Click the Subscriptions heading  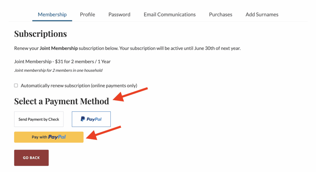coord(40,34)
